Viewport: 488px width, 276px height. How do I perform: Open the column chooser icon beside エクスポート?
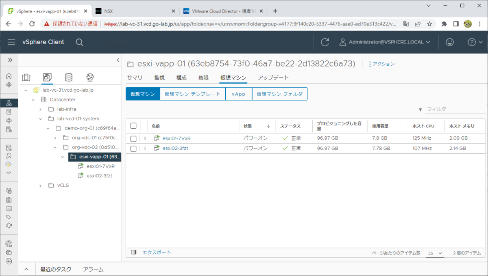click(134, 252)
